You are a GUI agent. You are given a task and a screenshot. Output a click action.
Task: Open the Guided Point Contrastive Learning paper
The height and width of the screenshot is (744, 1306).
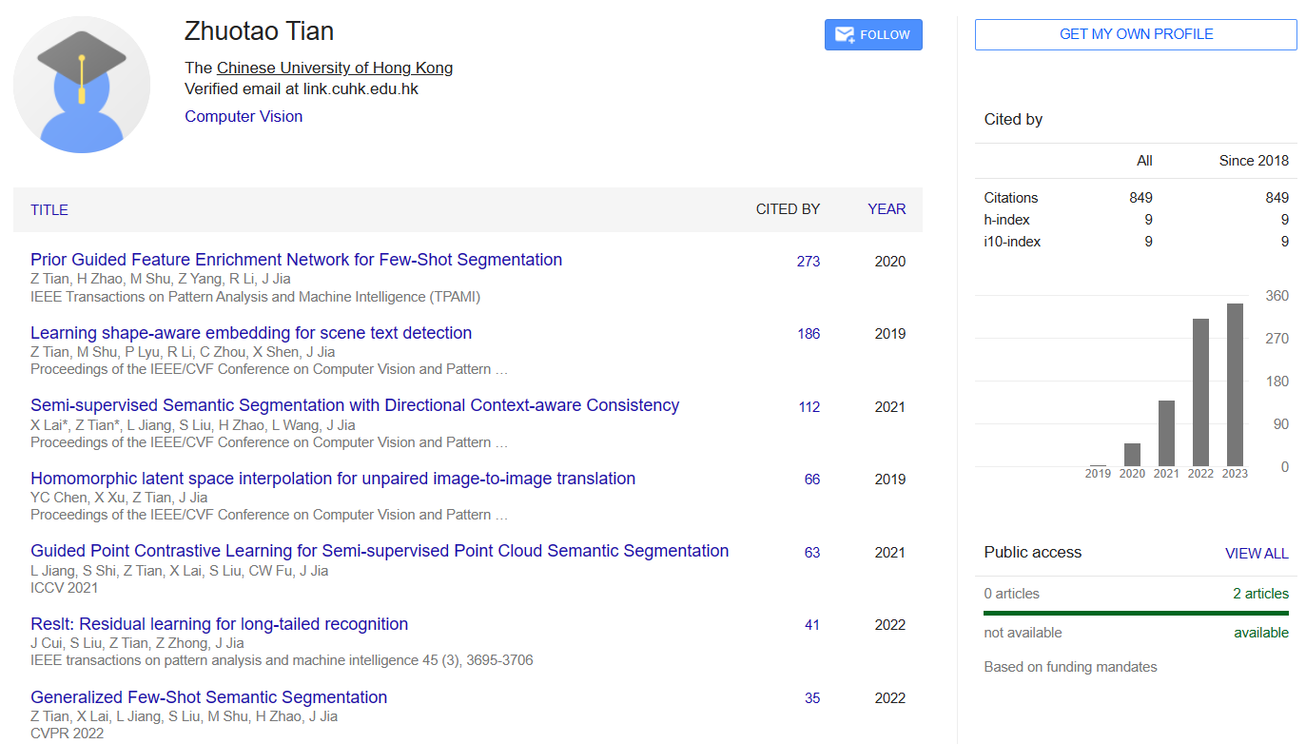[380, 551]
